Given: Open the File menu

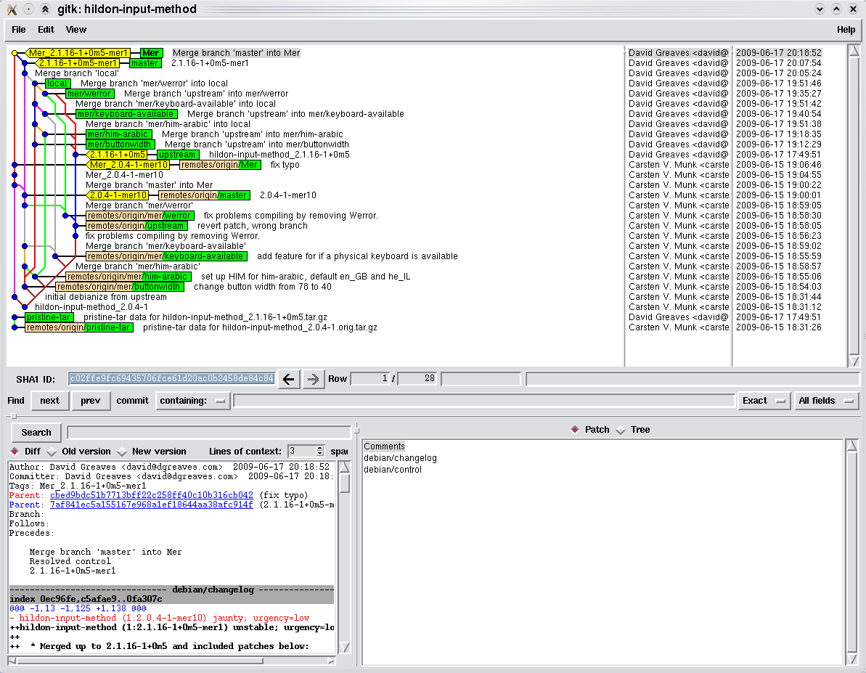Looking at the screenshot, I should [x=19, y=30].
